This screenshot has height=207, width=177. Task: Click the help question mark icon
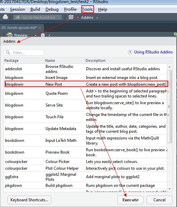(x=130, y=52)
